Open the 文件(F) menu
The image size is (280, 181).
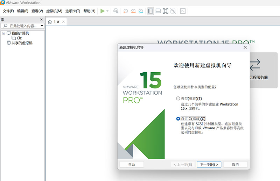(x=8, y=11)
